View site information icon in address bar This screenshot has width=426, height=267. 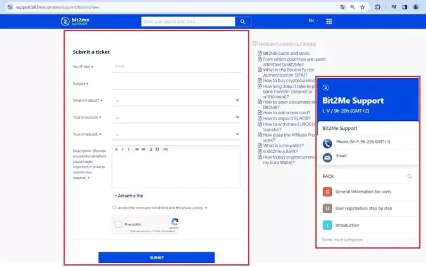click(10, 7)
